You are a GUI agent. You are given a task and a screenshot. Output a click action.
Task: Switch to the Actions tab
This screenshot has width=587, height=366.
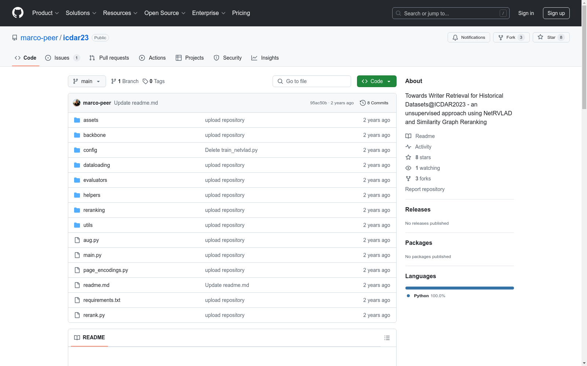tap(153, 58)
